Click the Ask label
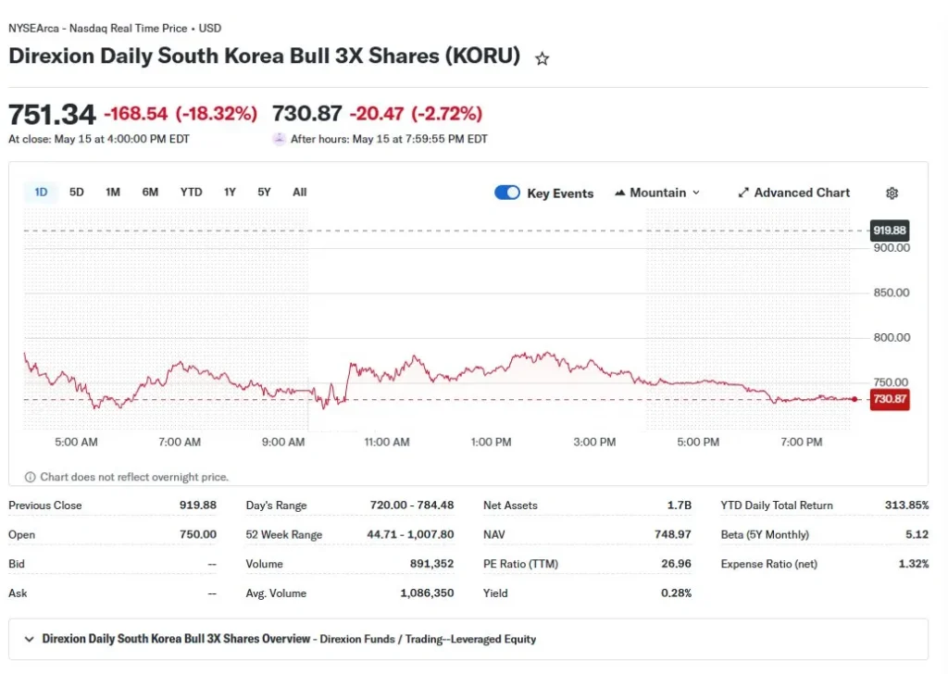Image resolution: width=948 pixels, height=674 pixels. pyautogui.click(x=18, y=593)
